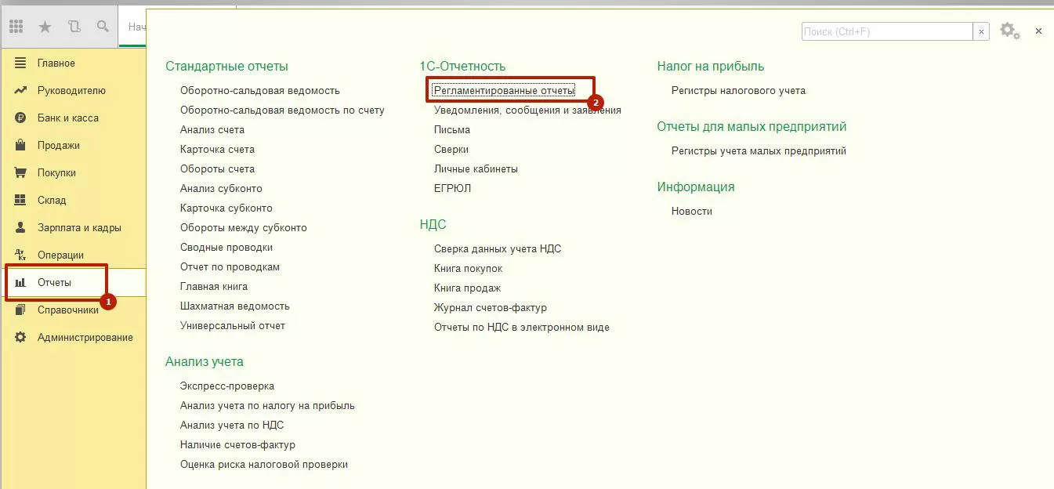
Task: Open Личные кабинеты
Action: coord(476,168)
